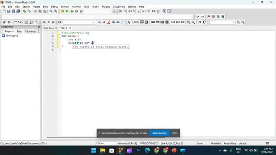Screen dimensions: 276x155
Task: Click the Build and run icon
Action: tap(72, 11)
